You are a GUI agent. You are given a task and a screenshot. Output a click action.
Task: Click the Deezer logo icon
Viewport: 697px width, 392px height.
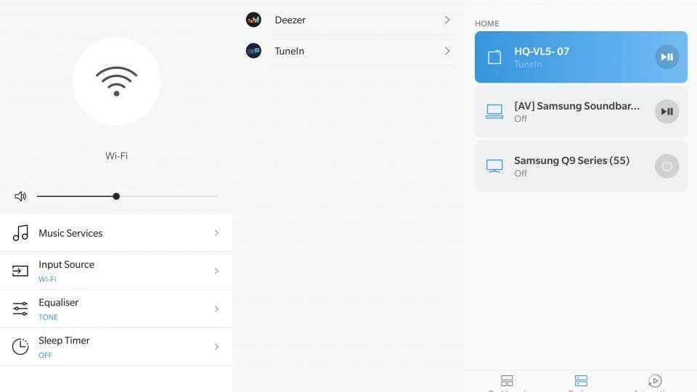tap(253, 20)
